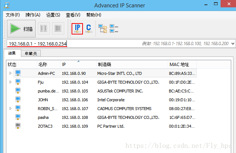Expand the Fju row

point(10,82)
